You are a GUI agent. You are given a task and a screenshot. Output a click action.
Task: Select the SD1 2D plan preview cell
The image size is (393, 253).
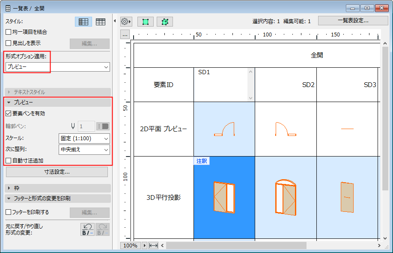[x=224, y=129]
